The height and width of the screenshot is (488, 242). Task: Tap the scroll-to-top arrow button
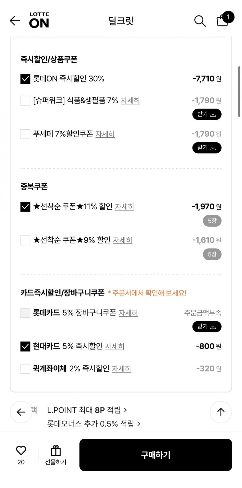(x=221, y=412)
